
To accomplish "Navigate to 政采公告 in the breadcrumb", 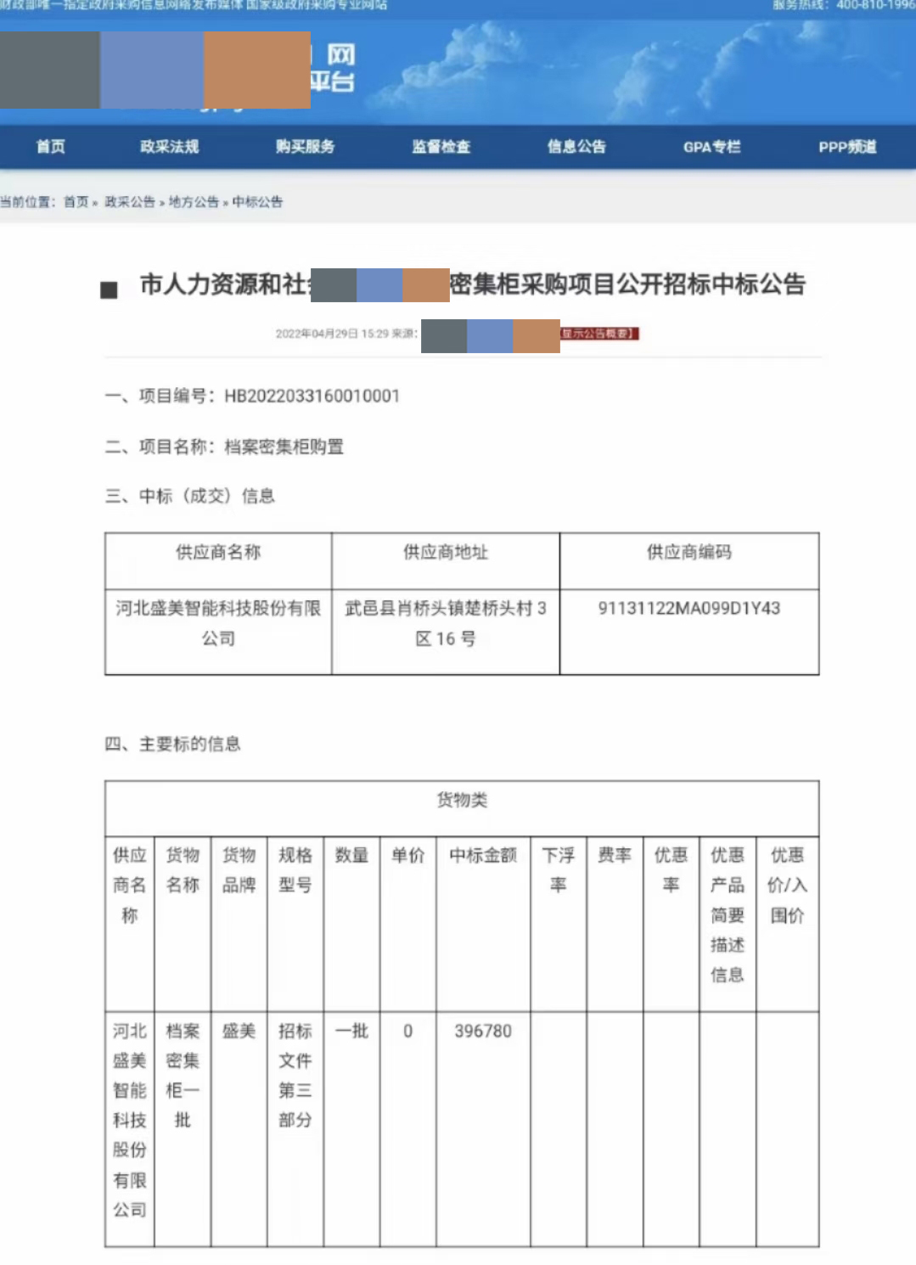I will point(130,202).
